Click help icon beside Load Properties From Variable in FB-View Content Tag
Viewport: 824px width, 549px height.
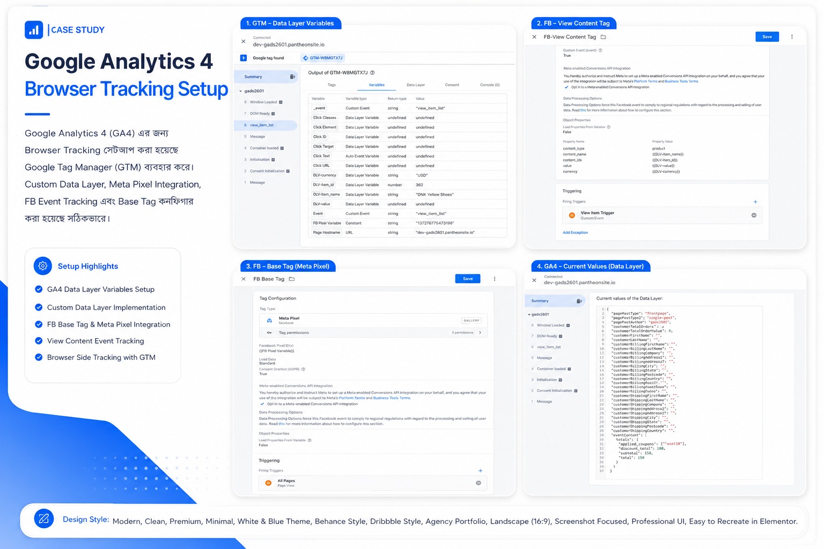(608, 127)
